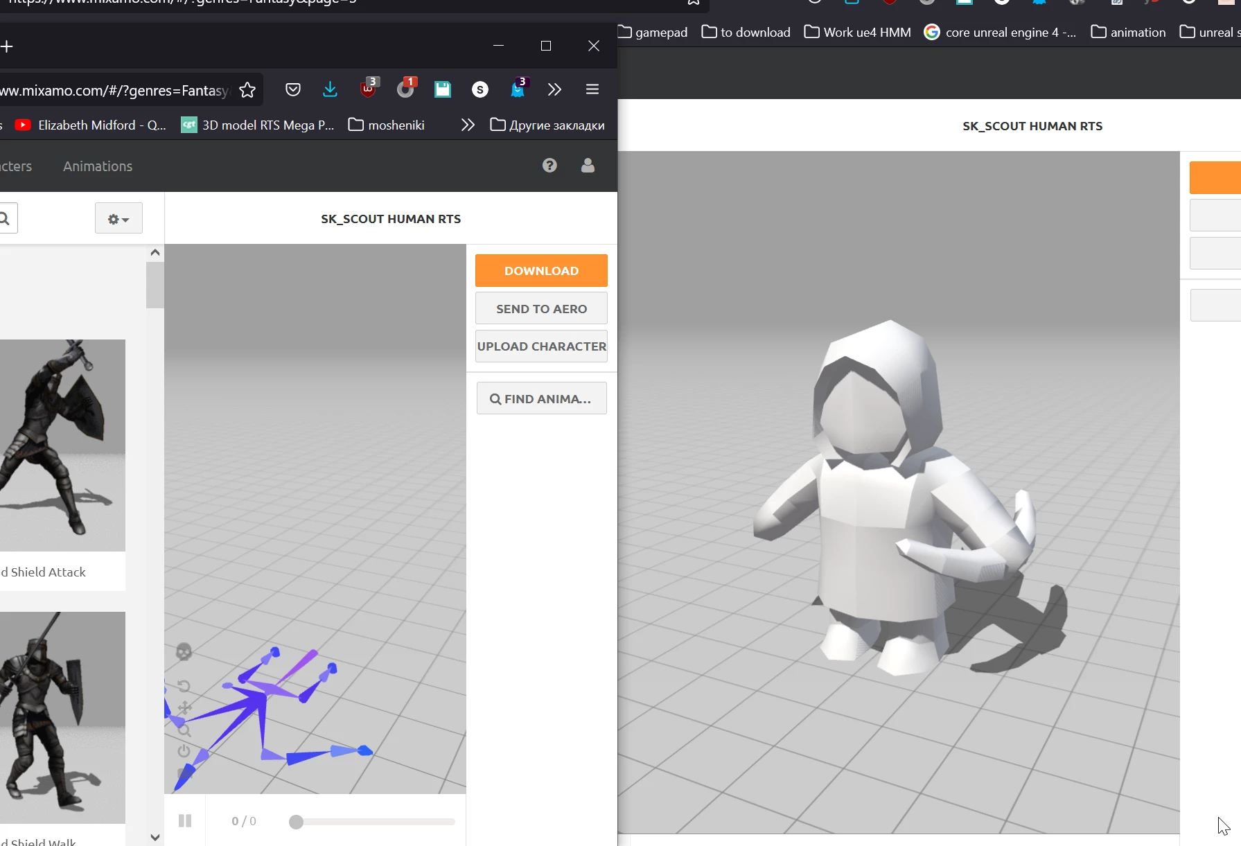Click the SK_SCOUT HUMAN RTS title in front window
Image resolution: width=1241 pixels, height=846 pixels.
[391, 219]
